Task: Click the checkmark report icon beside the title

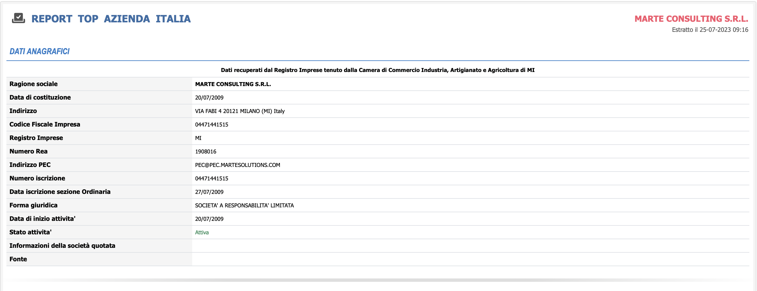Action: 18,18
